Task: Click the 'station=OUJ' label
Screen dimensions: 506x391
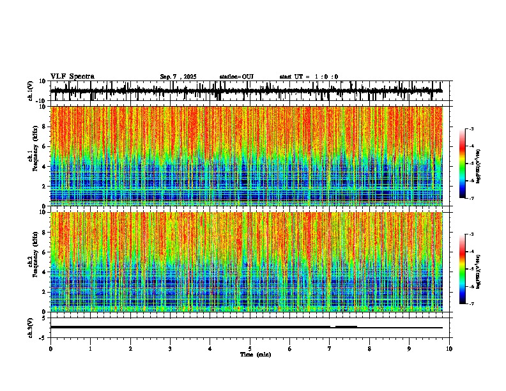Action: click(236, 77)
